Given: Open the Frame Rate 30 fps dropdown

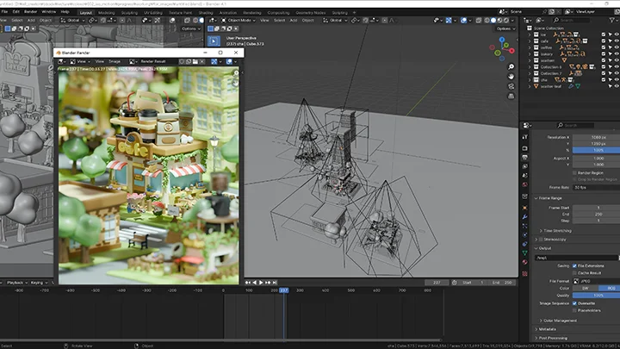Looking at the screenshot, I should coord(596,187).
